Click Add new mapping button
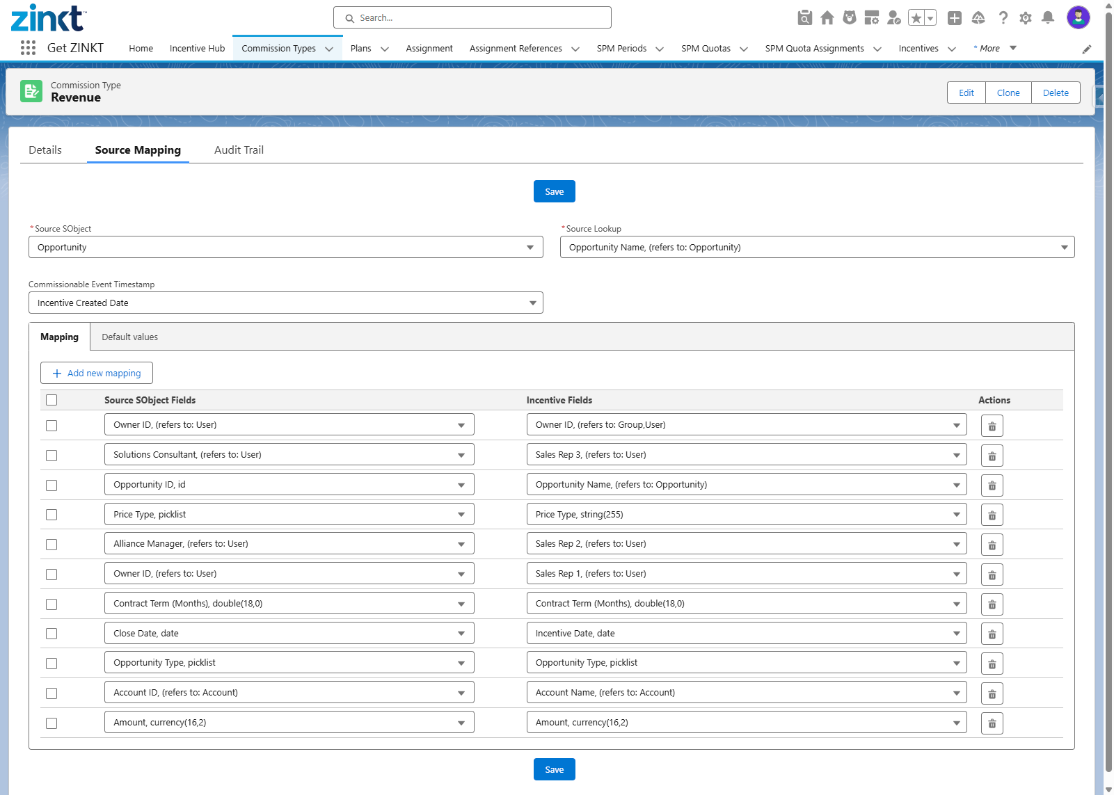This screenshot has width=1114, height=795. tap(97, 374)
